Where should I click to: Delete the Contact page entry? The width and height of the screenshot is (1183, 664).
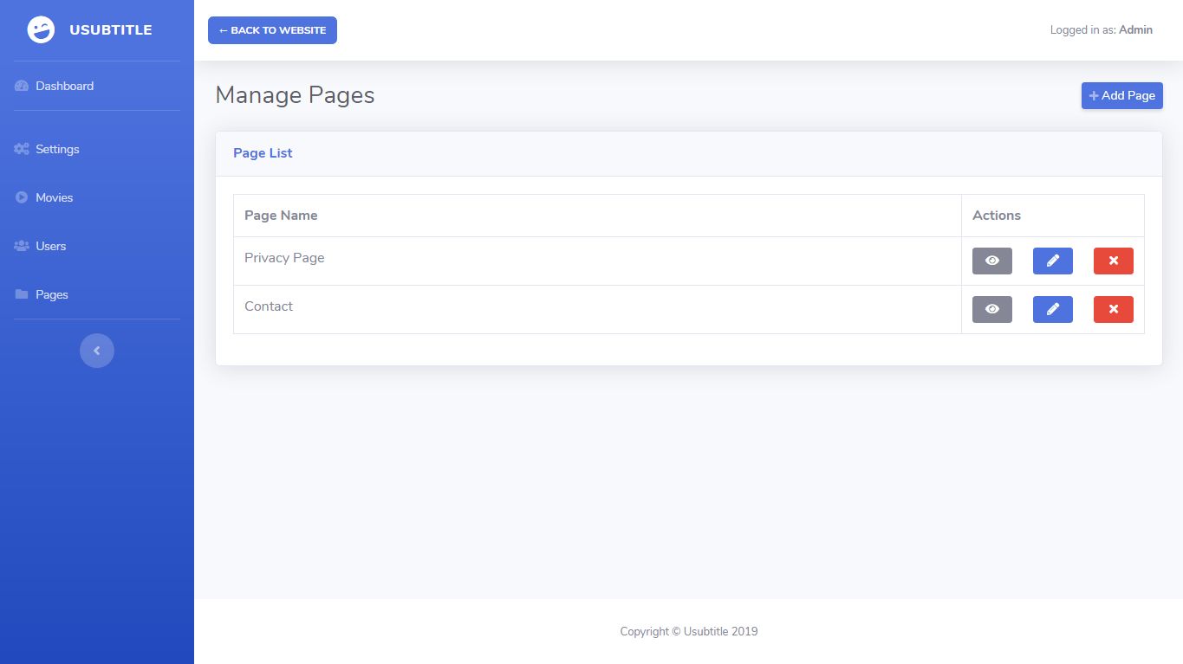1113,309
